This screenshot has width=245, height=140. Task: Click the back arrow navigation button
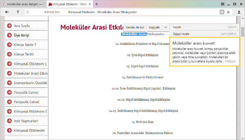(7, 12)
